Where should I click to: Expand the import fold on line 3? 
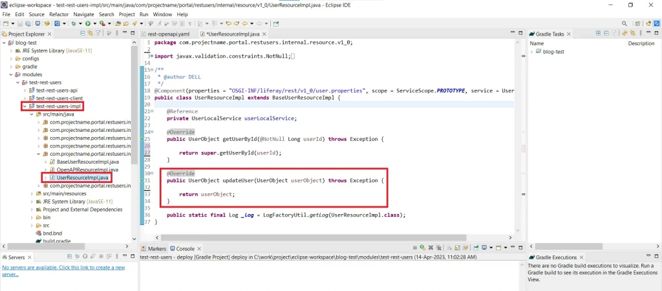(x=151, y=56)
